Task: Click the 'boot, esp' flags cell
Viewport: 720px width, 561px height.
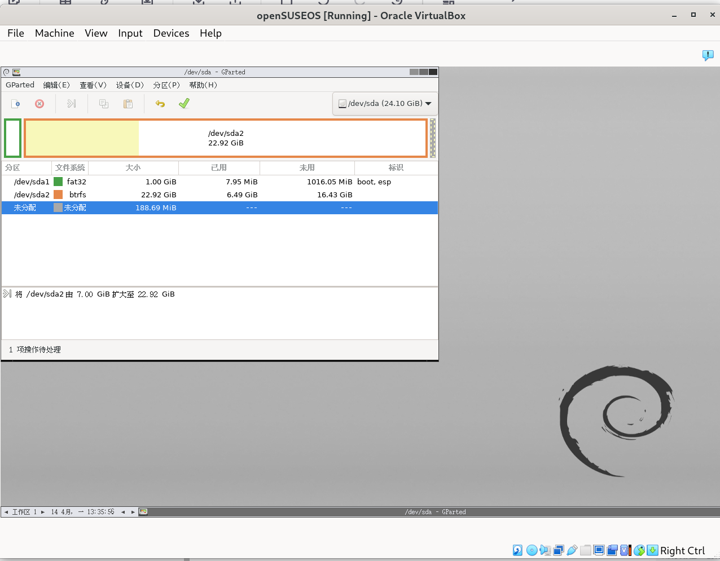Action: pos(374,182)
